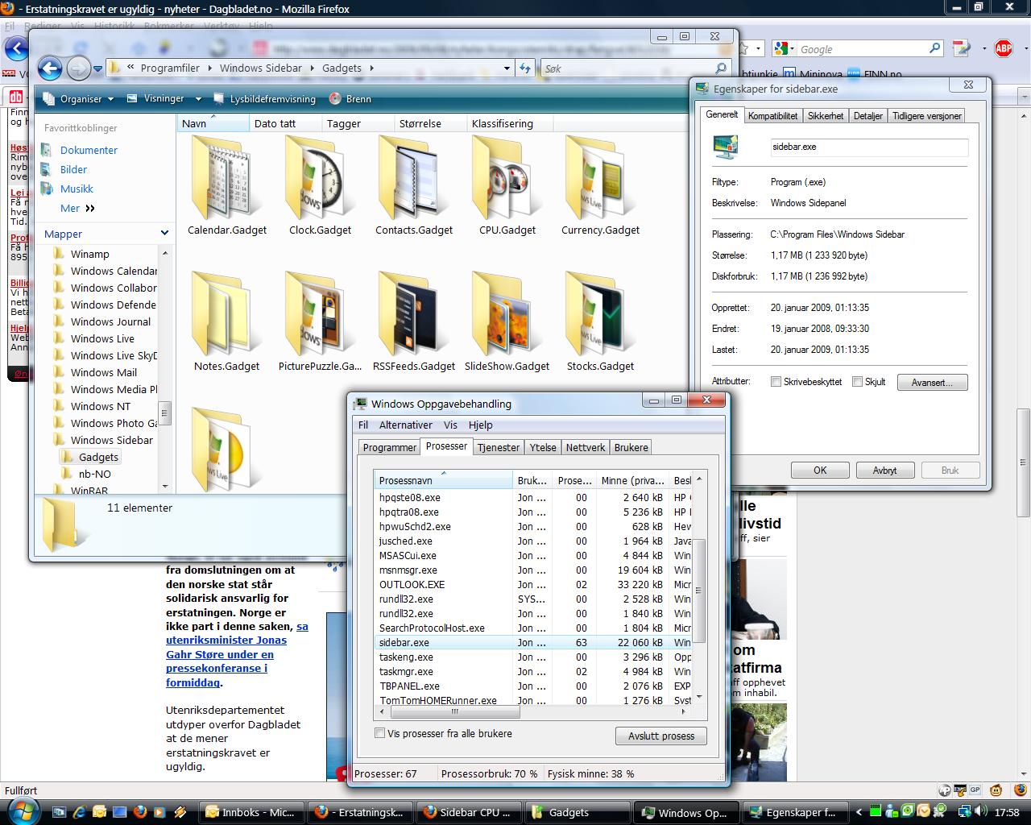Select sidebar.exe process row
1031x825 pixels.
(534, 642)
